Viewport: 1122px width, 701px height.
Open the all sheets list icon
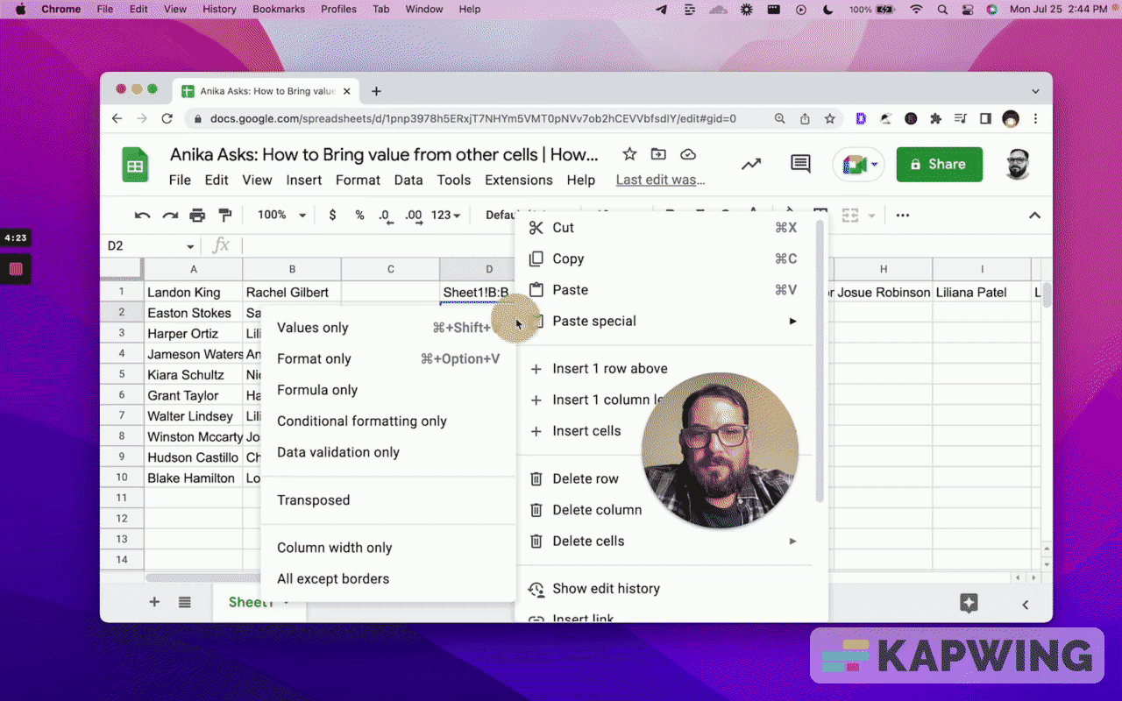pos(185,602)
